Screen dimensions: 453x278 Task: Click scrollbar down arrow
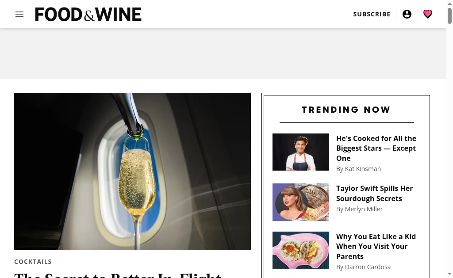(449, 274)
